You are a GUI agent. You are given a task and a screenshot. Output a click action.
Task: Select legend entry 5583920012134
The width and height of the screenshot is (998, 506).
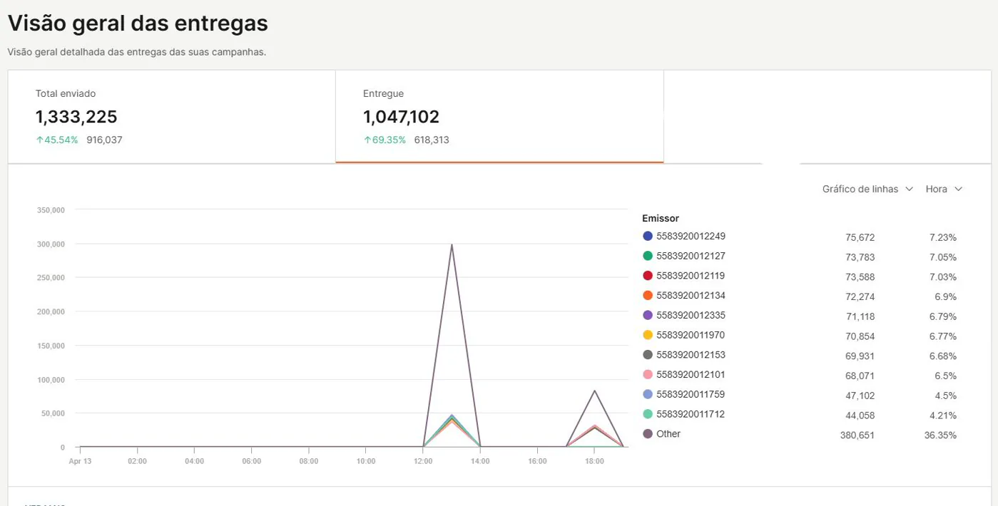[x=691, y=295]
